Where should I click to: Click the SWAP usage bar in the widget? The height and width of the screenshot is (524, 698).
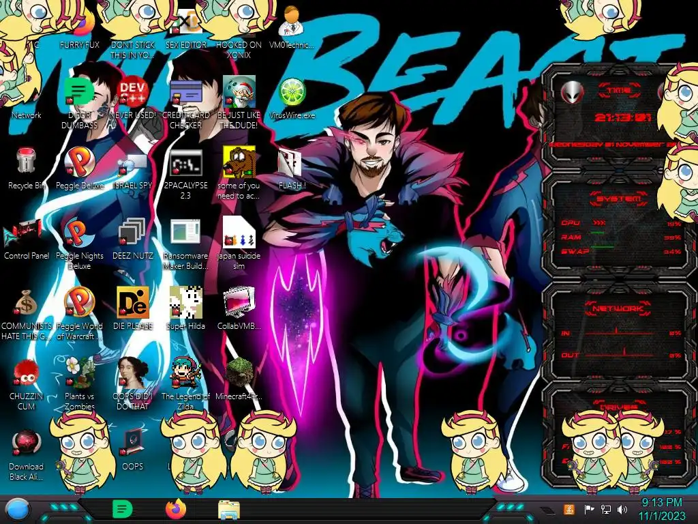603,246
